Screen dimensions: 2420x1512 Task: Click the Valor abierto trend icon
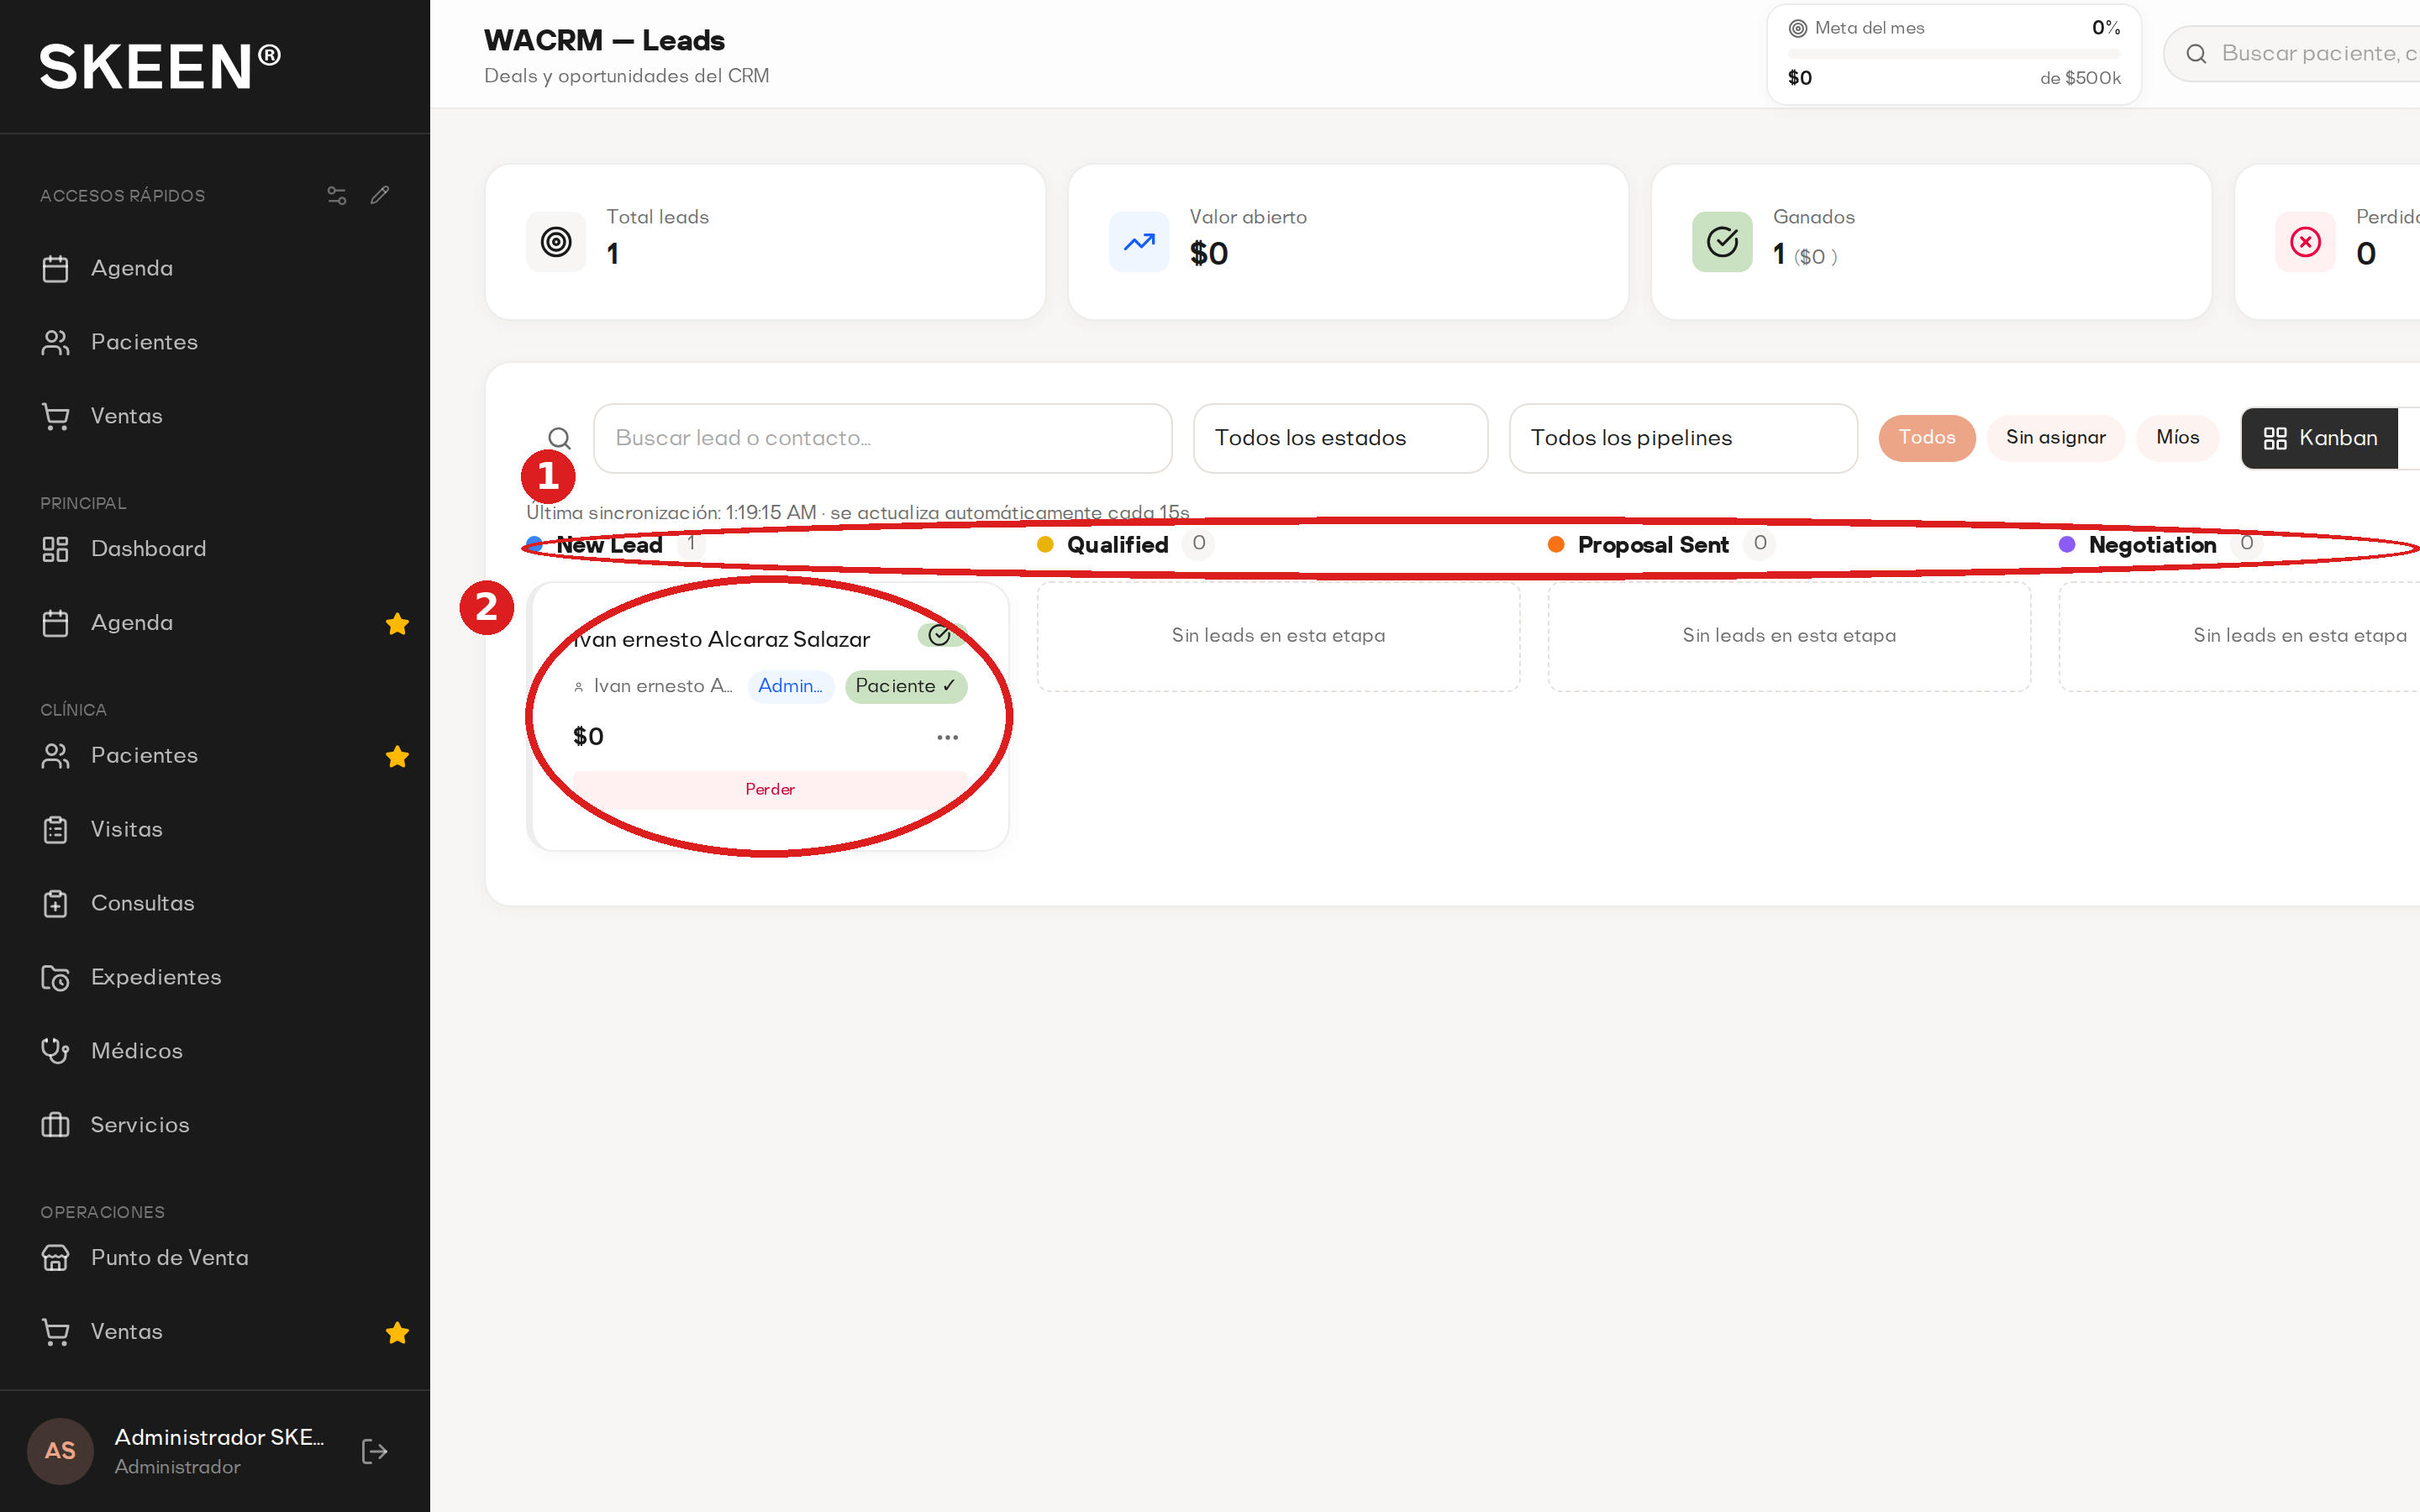coord(1140,242)
